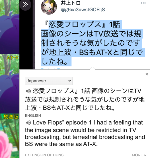Select the image labeled AT-X
The height and width of the screenshot is (158, 150).
coord(10,84)
